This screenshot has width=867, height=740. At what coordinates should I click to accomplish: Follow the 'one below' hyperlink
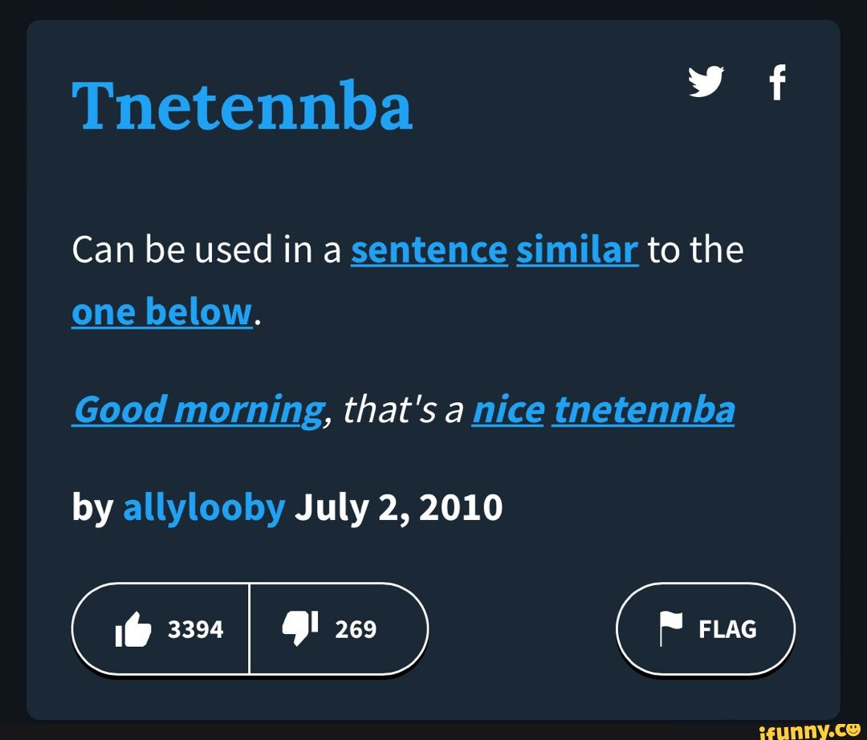[158, 311]
